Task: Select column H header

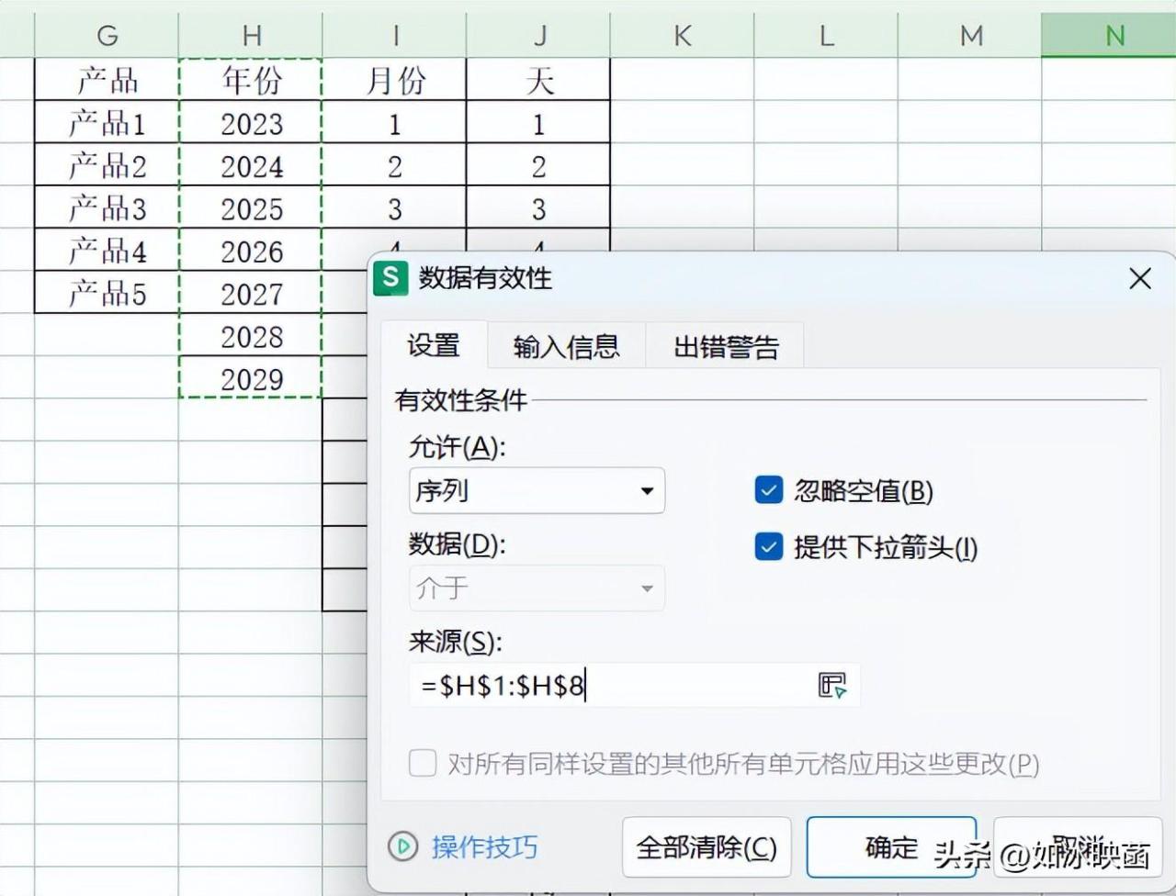Action: [x=251, y=36]
